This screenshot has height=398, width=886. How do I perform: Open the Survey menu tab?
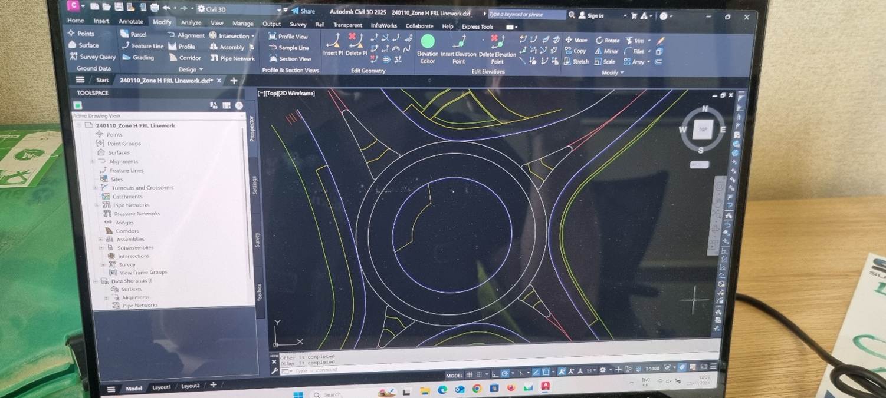(298, 25)
